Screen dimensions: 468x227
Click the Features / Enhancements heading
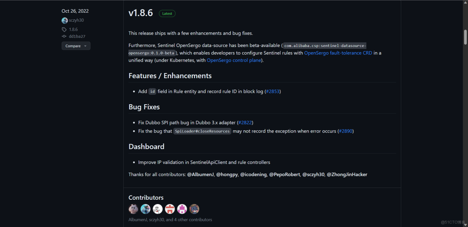coord(170,76)
